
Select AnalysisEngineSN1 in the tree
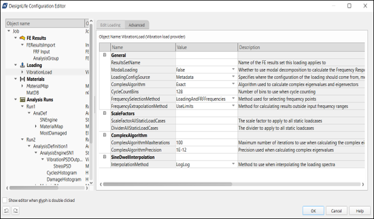pyautogui.click(x=57, y=153)
